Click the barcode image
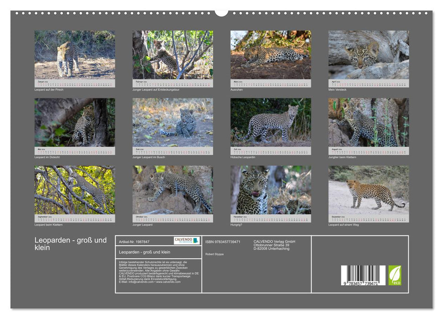The height and width of the screenshot is (319, 443). [363, 276]
